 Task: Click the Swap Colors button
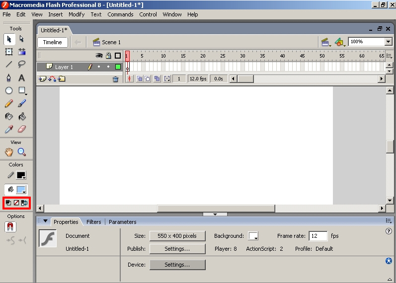[24, 203]
